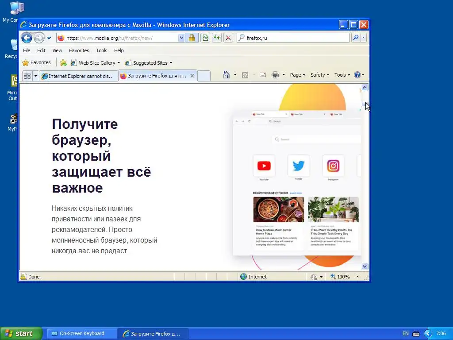The height and width of the screenshot is (340, 453).
Task: Click the Start button
Action: [21, 333]
